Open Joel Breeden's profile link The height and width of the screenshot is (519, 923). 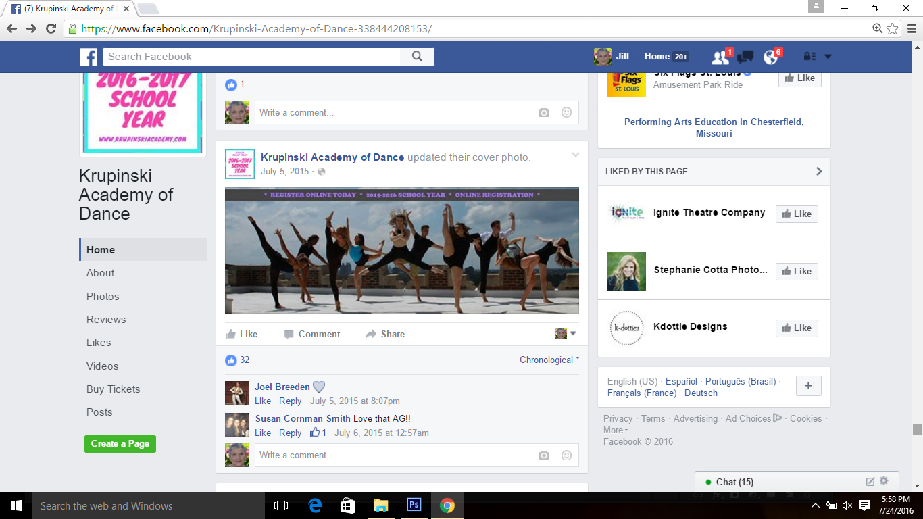coord(282,387)
